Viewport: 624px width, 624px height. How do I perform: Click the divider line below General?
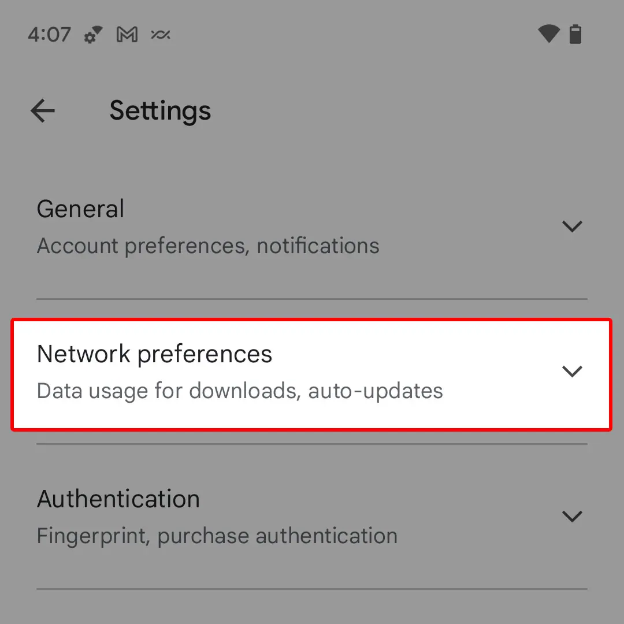pos(312,299)
